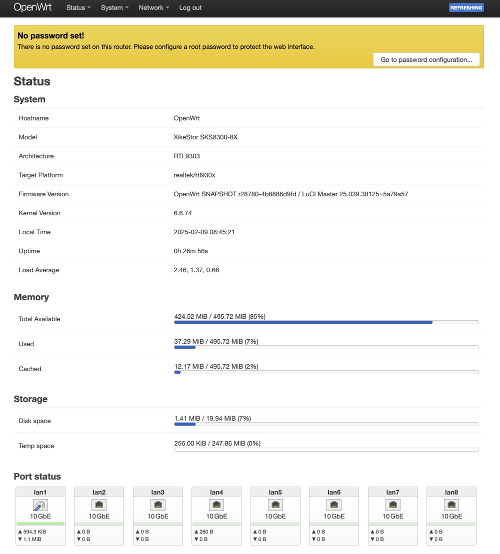The width and height of the screenshot is (500, 554).
Task: Go to password configuration
Action: 426,60
